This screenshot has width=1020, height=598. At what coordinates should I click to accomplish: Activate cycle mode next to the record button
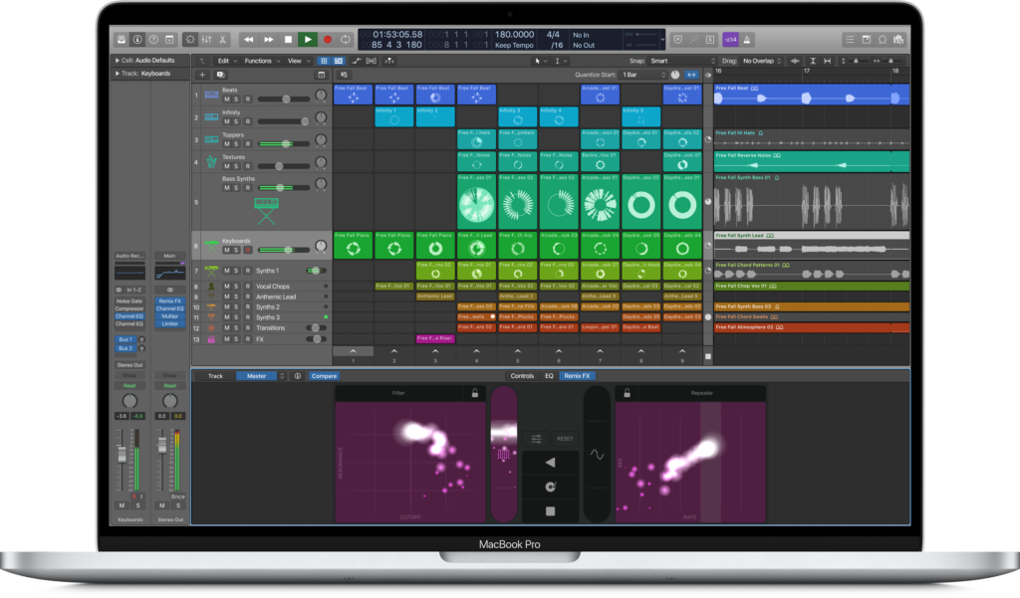click(x=346, y=39)
